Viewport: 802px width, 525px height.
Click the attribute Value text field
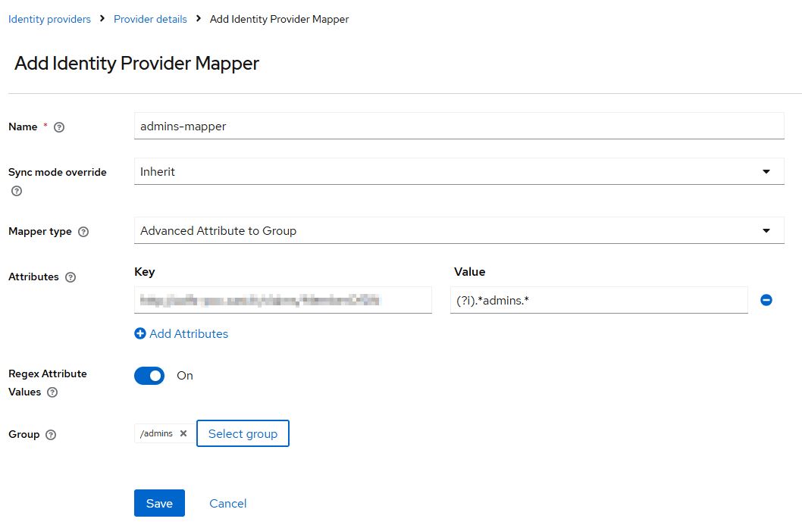(599, 300)
